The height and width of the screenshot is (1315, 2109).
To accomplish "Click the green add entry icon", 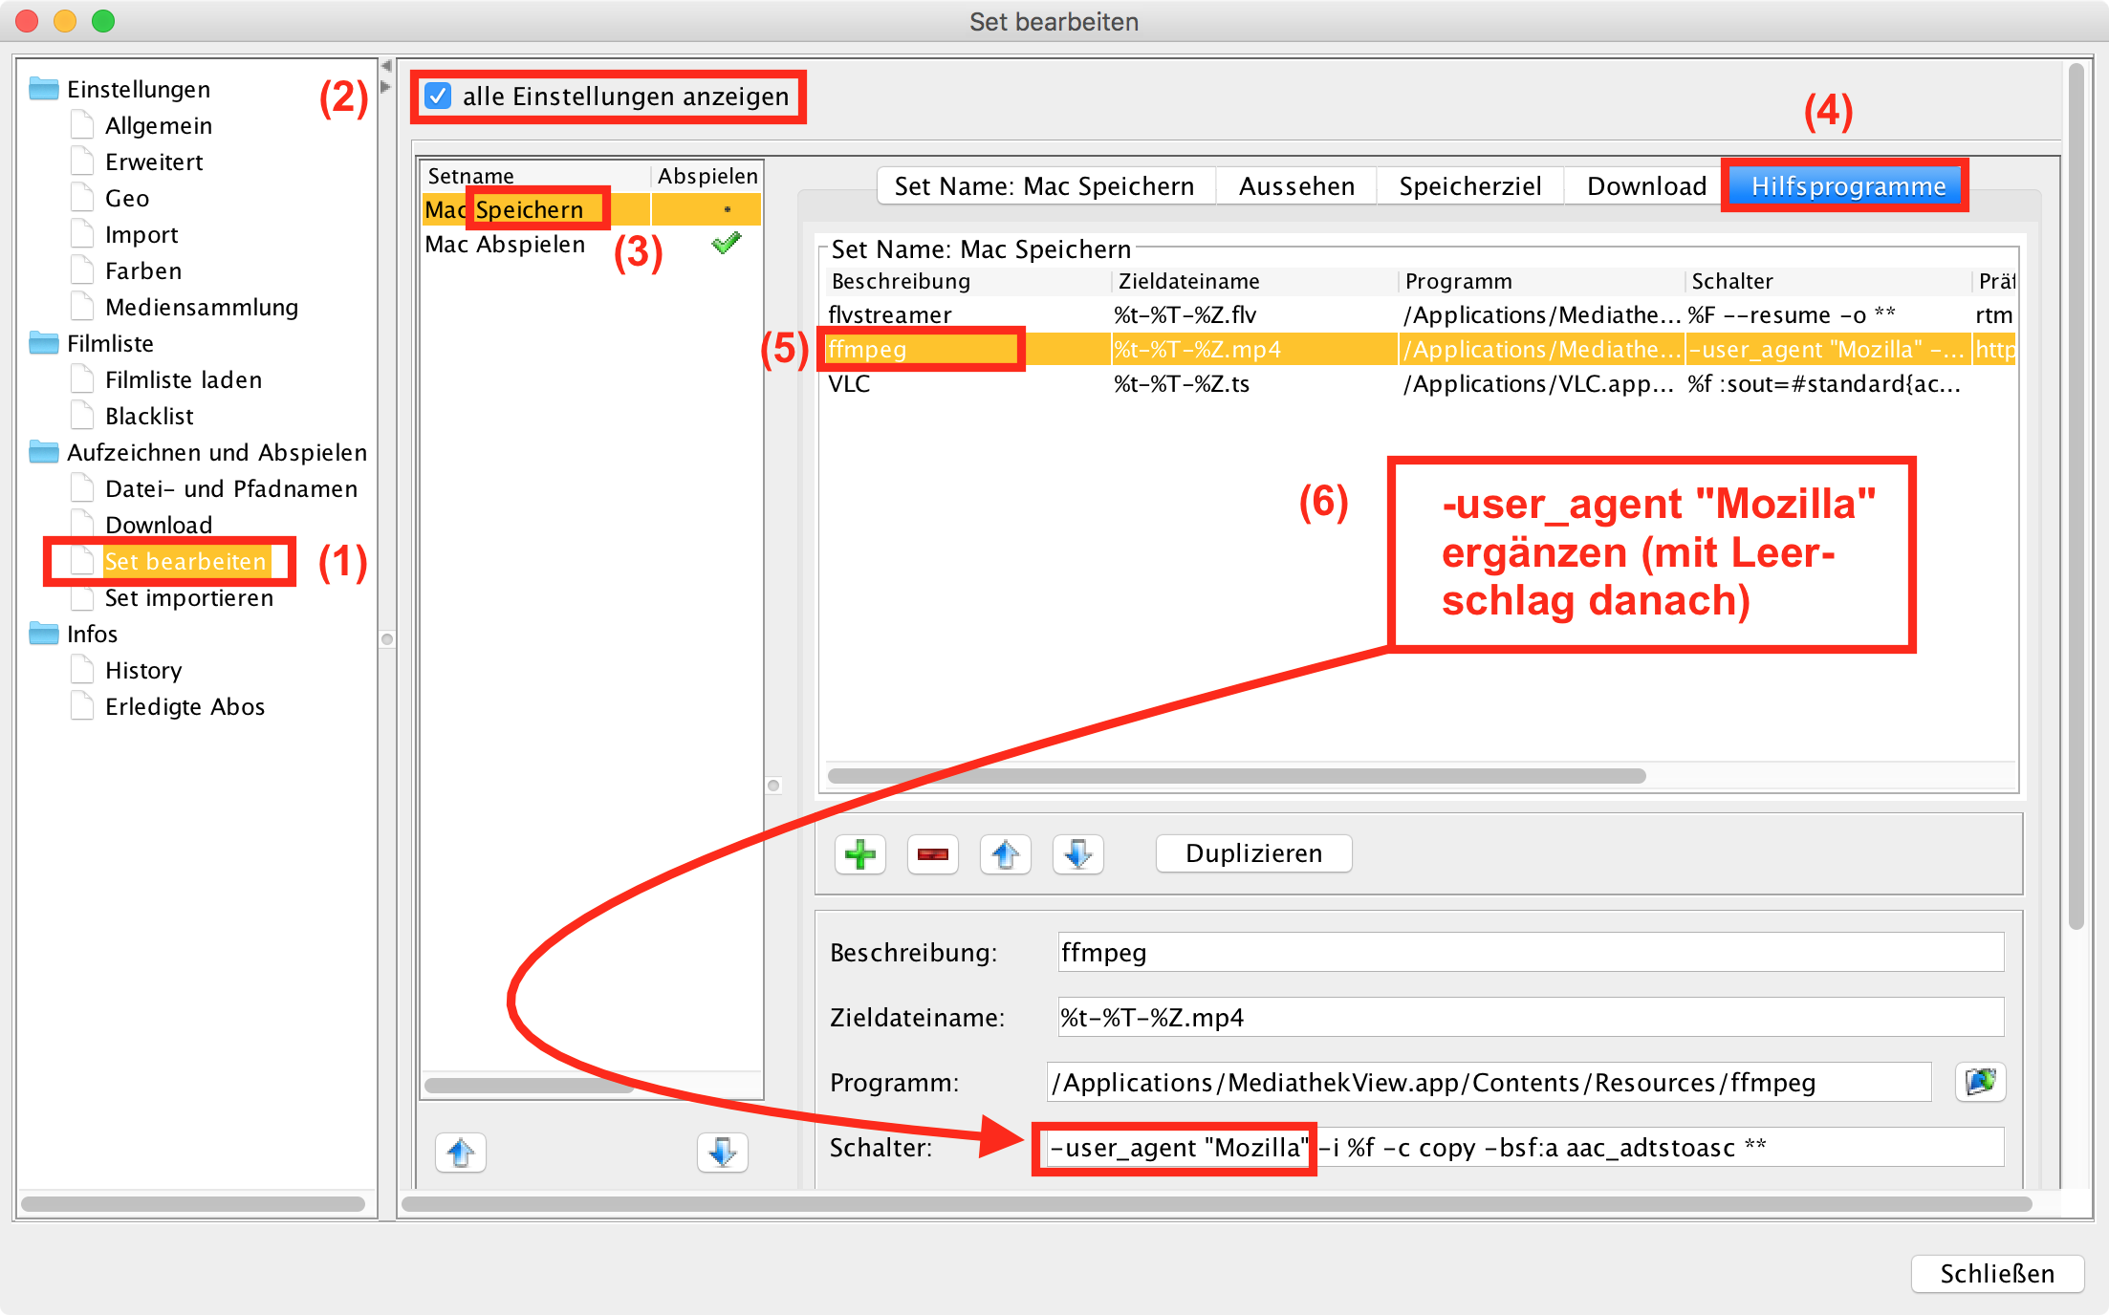I will [859, 852].
